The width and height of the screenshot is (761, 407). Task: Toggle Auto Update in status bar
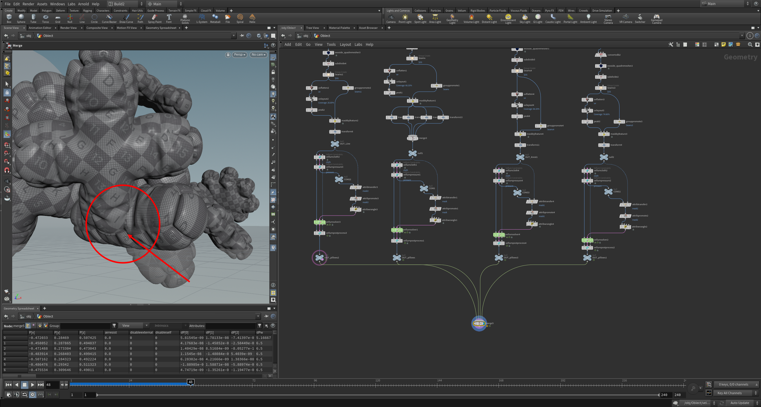[740, 403]
